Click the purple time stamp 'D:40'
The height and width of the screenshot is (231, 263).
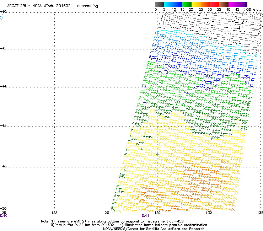click(x=4, y=216)
